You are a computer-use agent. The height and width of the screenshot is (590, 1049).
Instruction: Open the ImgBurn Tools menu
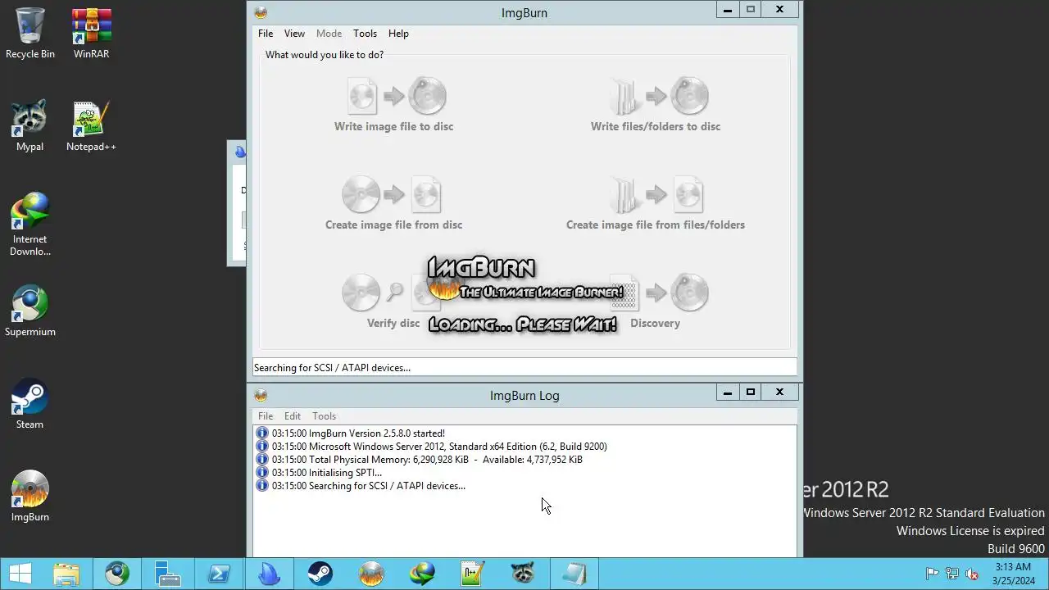point(365,34)
